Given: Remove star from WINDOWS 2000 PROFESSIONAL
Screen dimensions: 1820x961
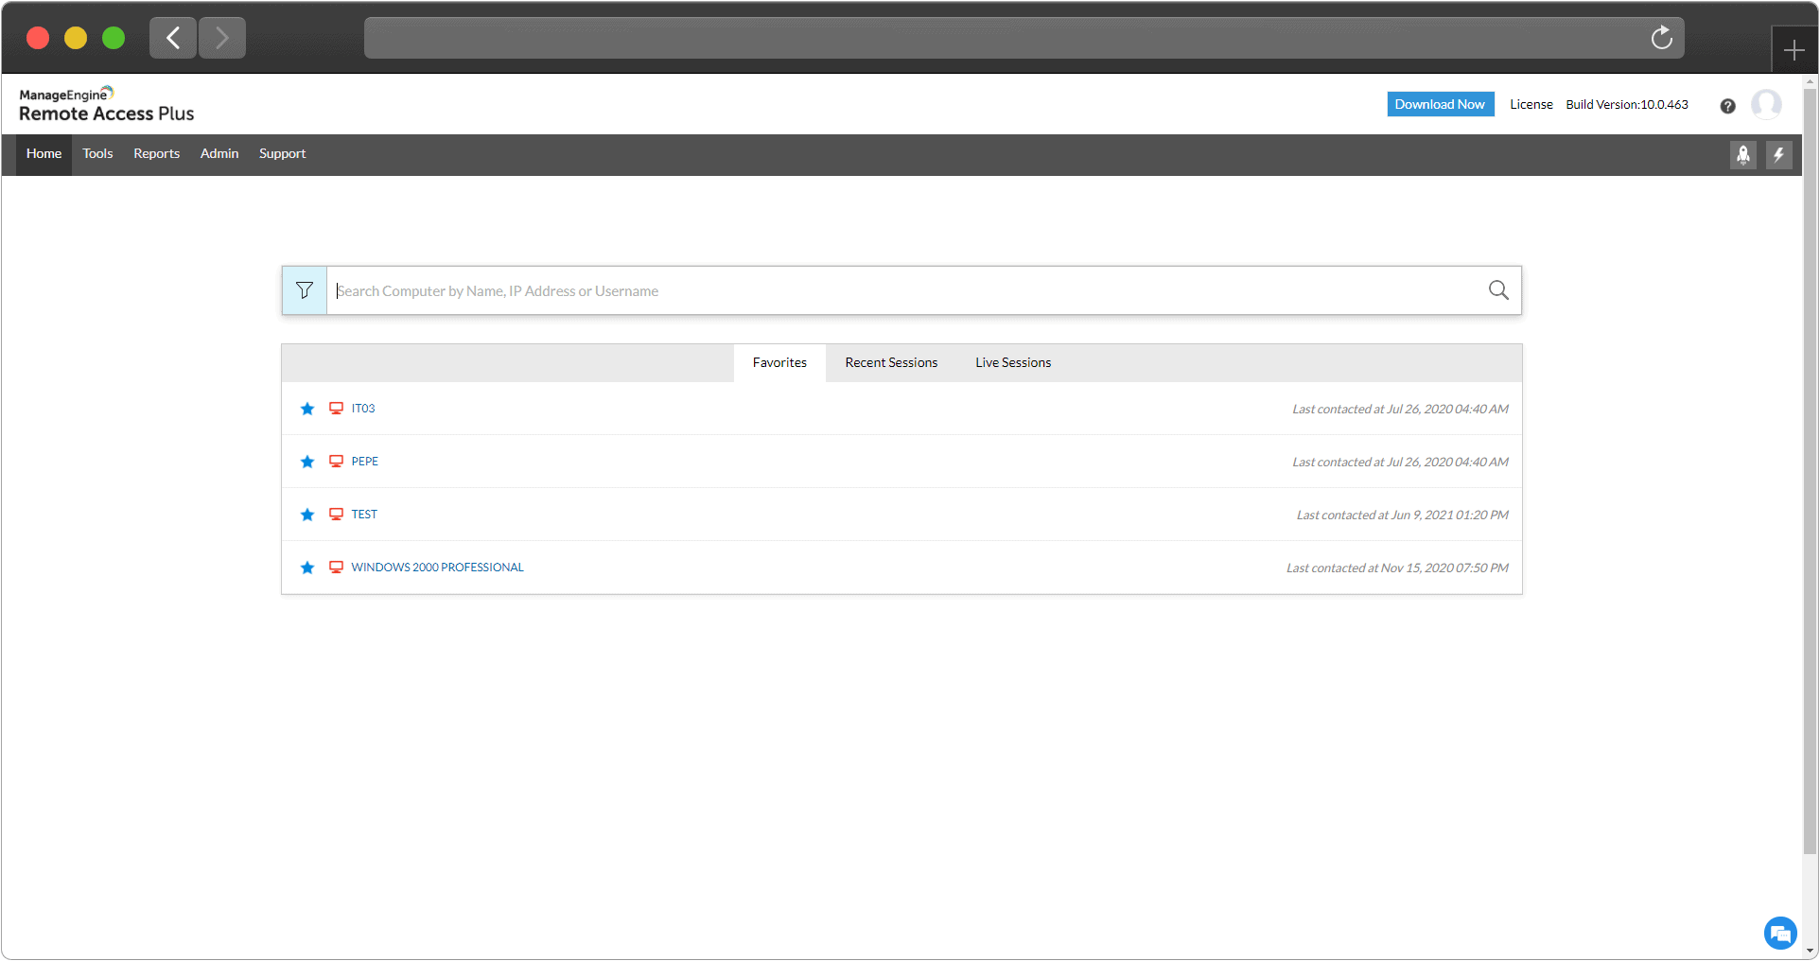Looking at the screenshot, I should click(307, 568).
